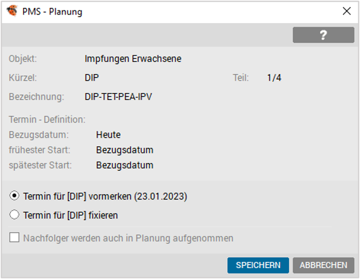The width and height of the screenshot is (360, 279).
Task: Click the Teil value '1/4'
Action: click(274, 78)
